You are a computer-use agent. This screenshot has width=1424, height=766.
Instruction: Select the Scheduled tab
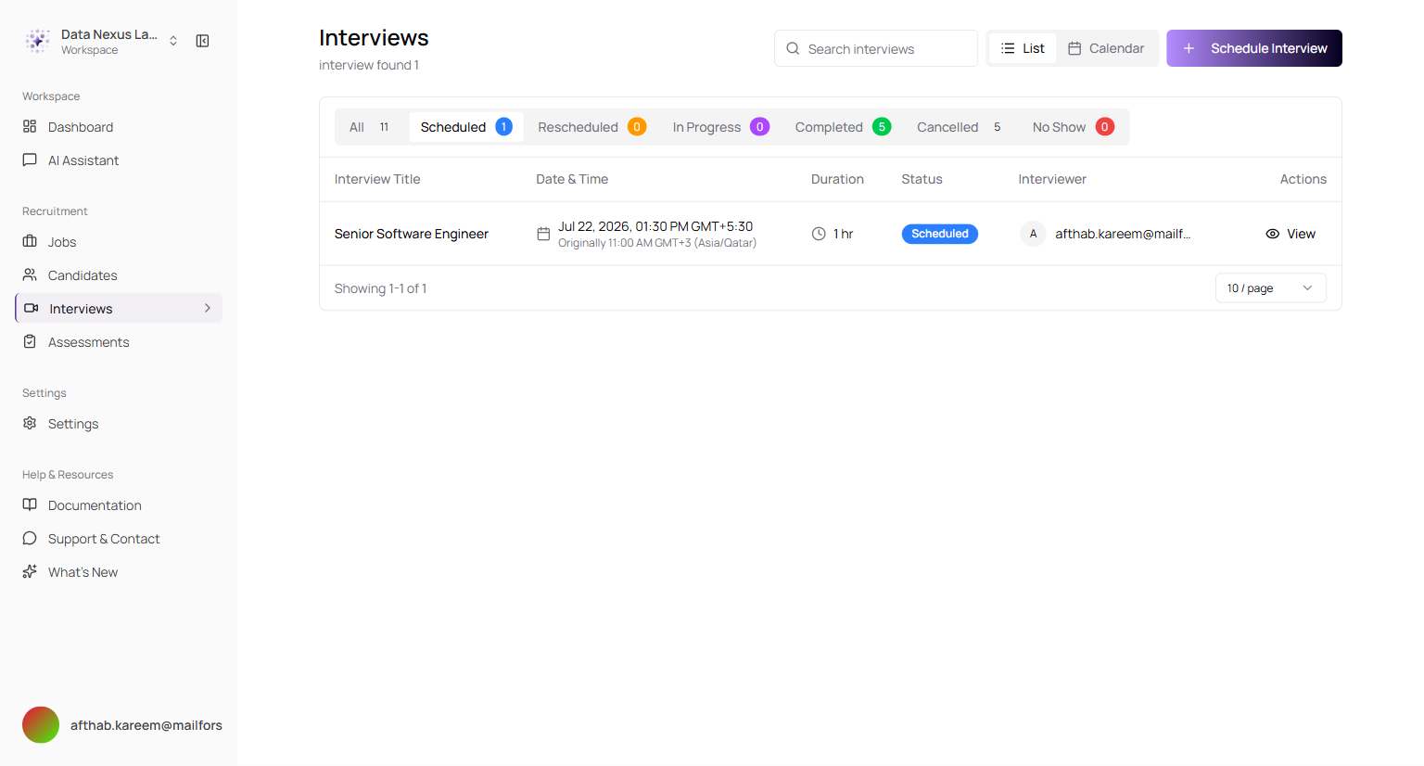coord(466,127)
